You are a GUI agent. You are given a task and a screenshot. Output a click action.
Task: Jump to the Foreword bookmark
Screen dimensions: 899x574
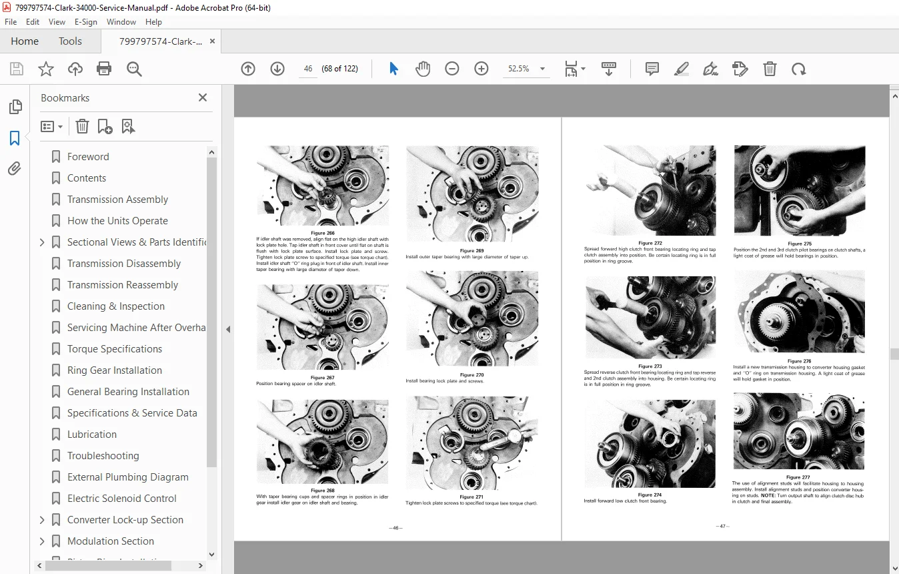(x=88, y=157)
